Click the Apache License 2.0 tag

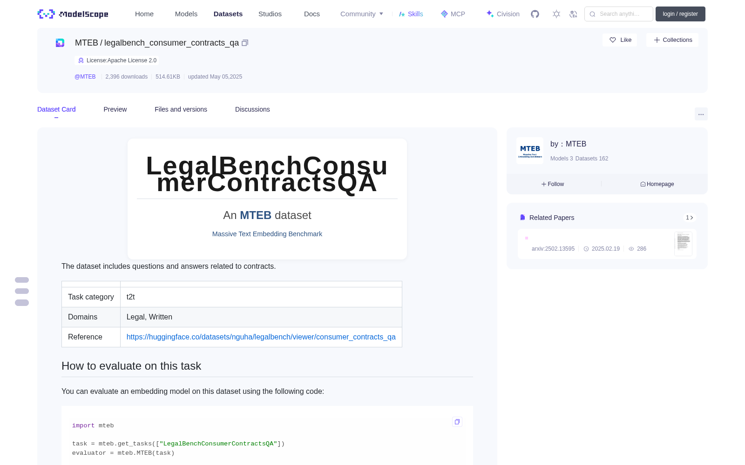pos(117,60)
